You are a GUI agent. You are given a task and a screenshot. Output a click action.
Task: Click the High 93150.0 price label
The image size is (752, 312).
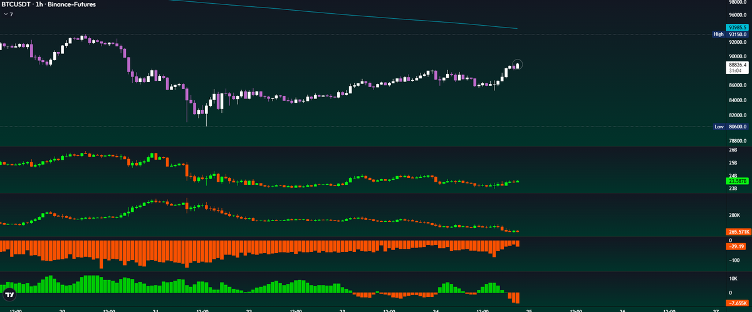tap(731, 34)
